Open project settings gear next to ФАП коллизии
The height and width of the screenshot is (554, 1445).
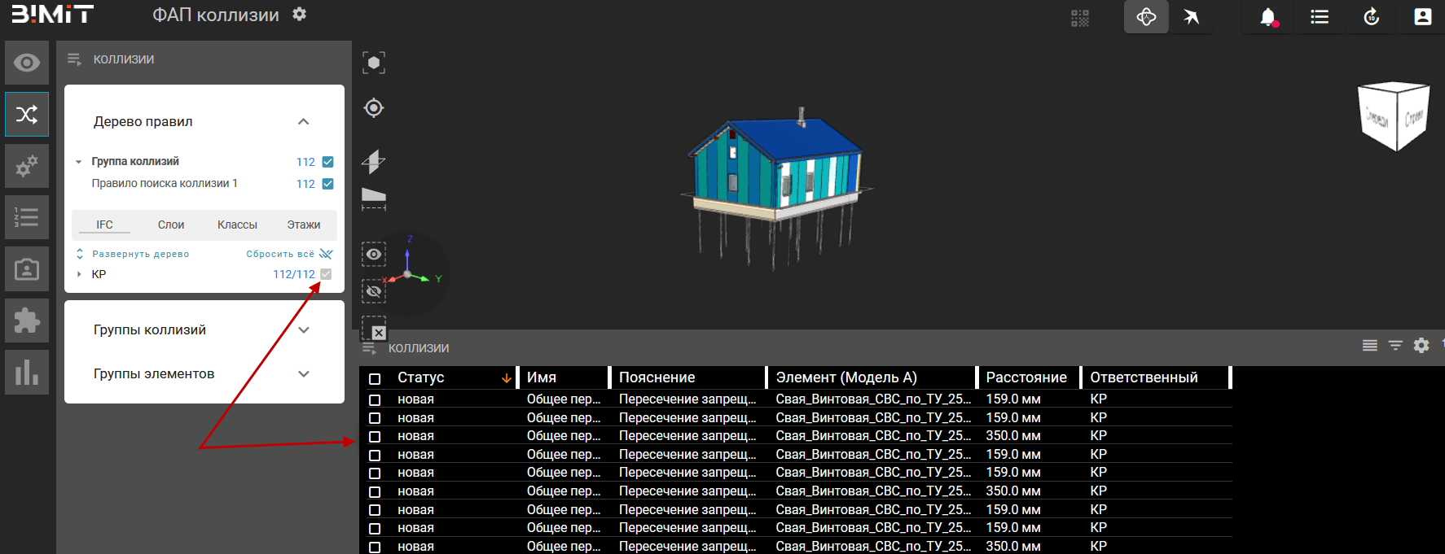click(300, 15)
